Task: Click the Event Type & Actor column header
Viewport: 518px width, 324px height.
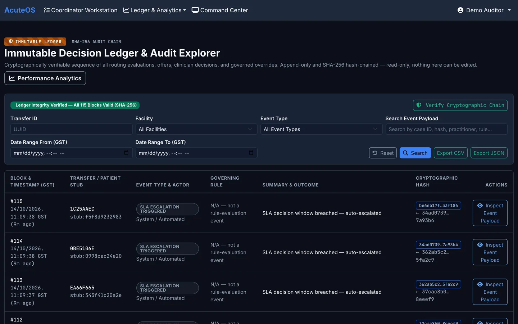Action: (163, 185)
